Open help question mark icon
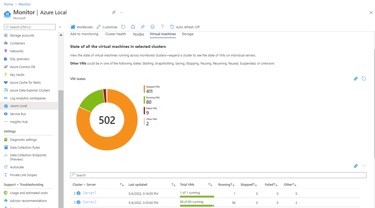Viewport: 375px width, 208px height. (162, 27)
